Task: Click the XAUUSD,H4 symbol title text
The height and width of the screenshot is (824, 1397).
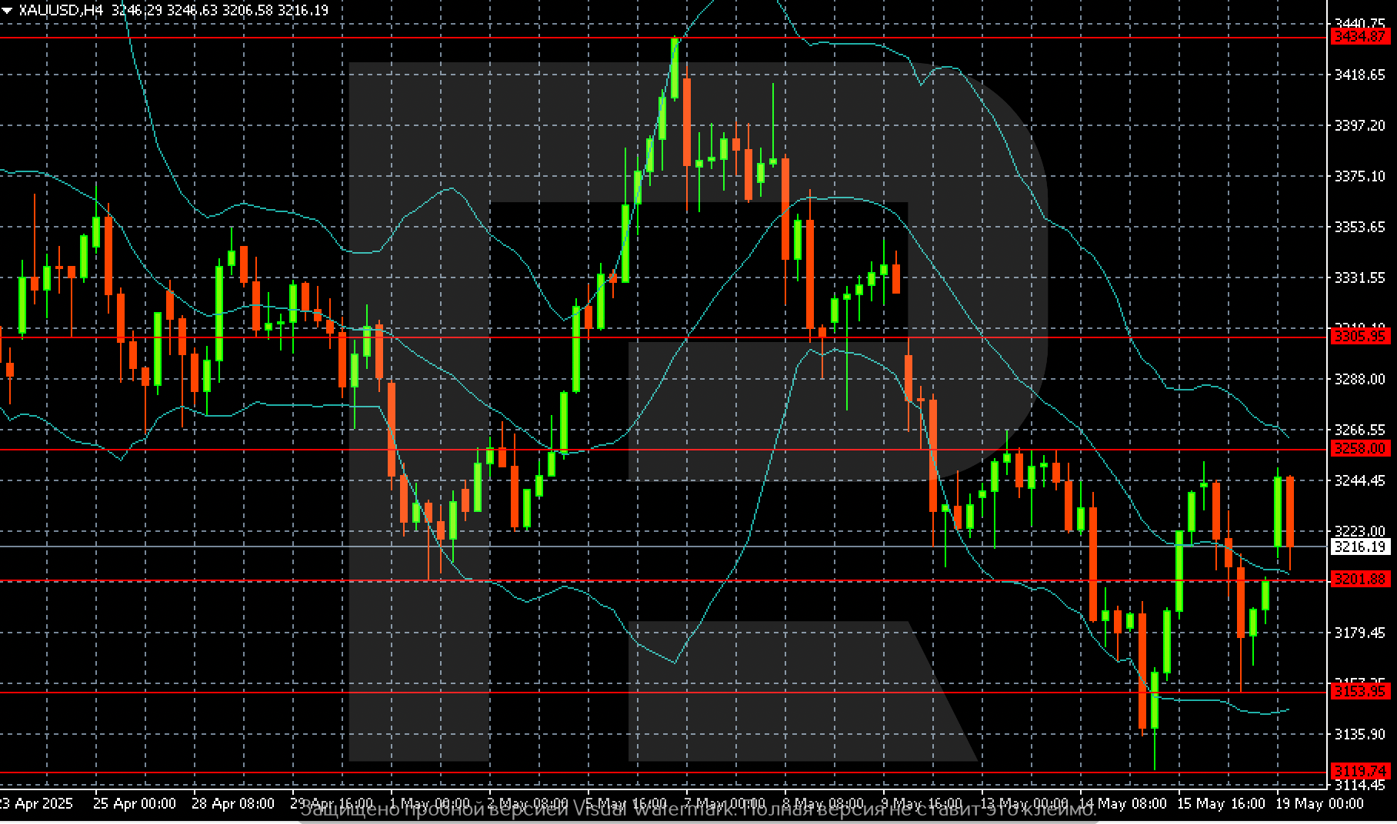Action: (x=62, y=10)
